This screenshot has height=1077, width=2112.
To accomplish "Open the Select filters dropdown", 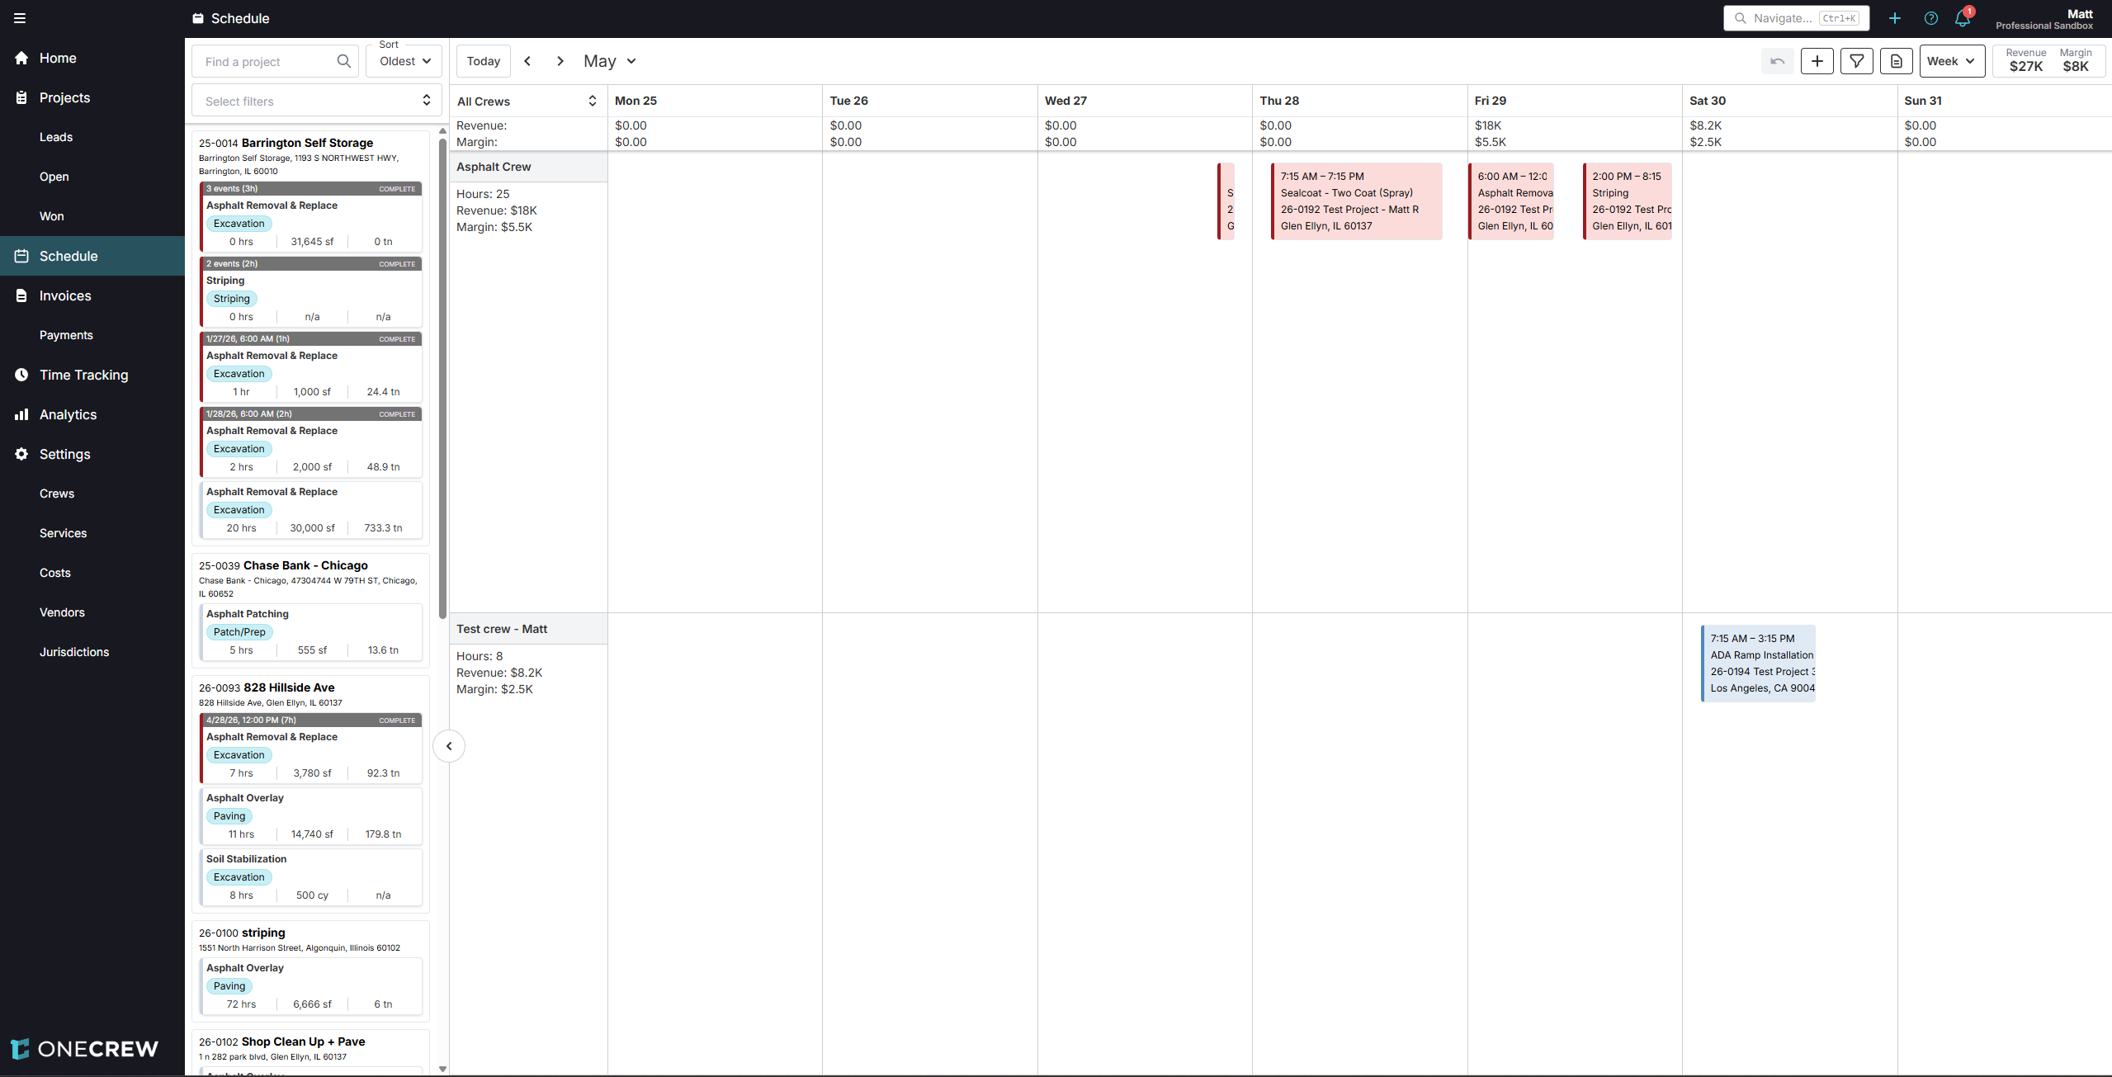I will click(x=317, y=101).
